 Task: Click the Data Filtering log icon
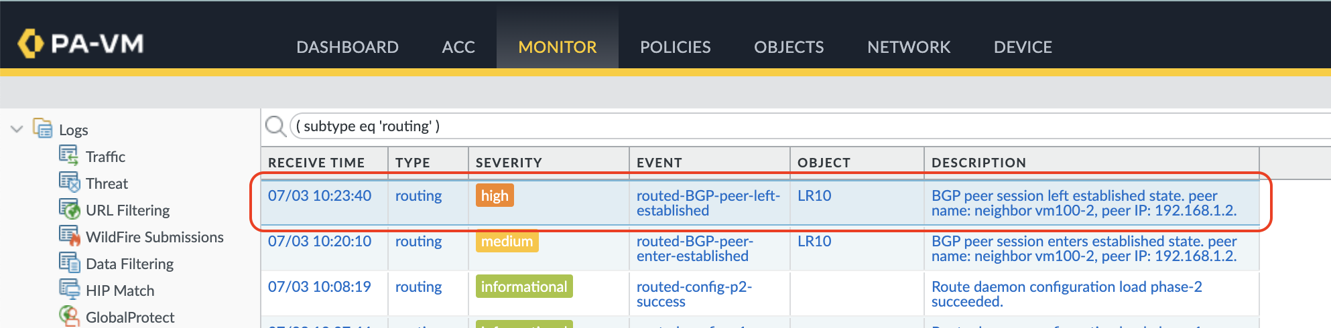point(69,262)
